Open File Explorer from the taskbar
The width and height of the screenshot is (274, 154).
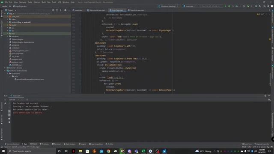click(x=80, y=151)
